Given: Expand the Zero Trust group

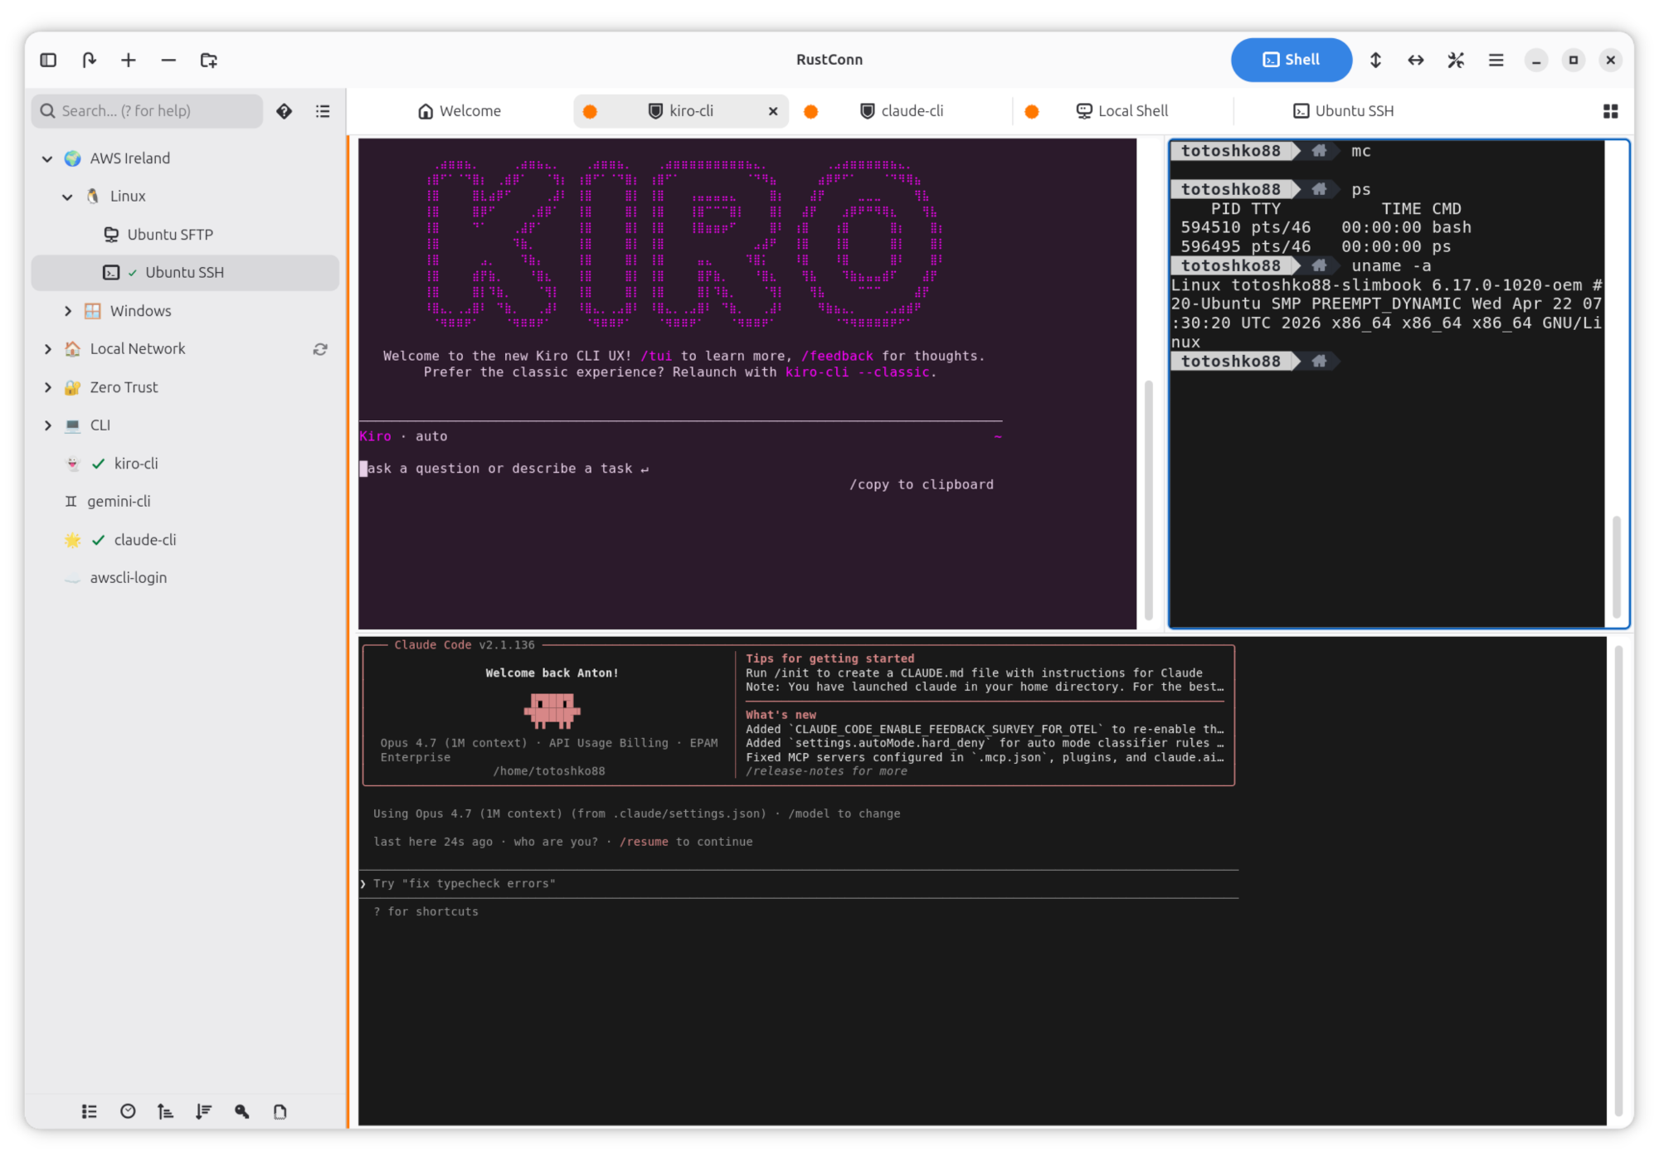Looking at the screenshot, I should pos(47,387).
